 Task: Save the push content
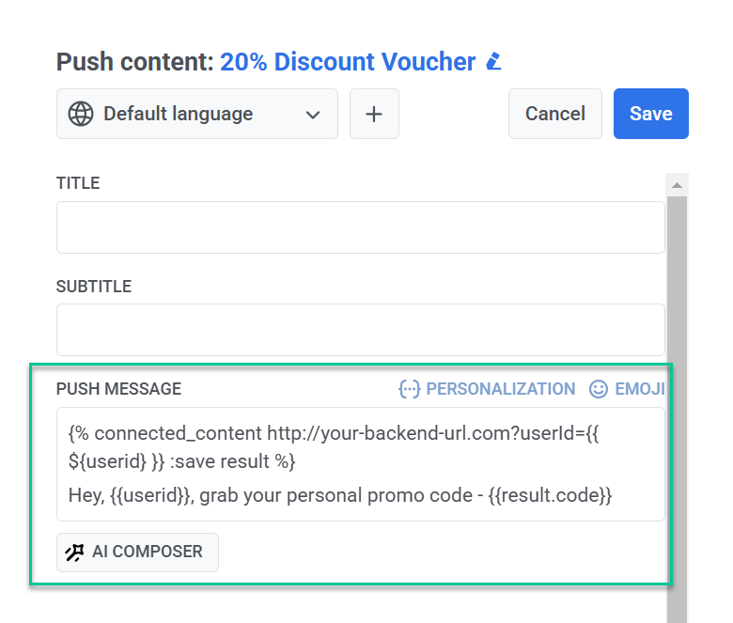pyautogui.click(x=650, y=114)
